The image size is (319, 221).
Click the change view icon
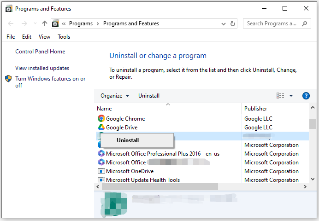tap(280, 96)
